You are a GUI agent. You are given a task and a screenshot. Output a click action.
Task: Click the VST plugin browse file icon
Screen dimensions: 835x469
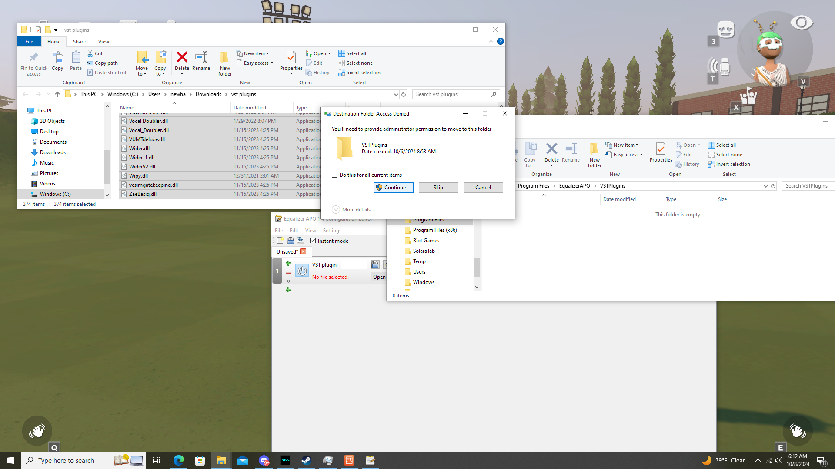[x=375, y=264]
